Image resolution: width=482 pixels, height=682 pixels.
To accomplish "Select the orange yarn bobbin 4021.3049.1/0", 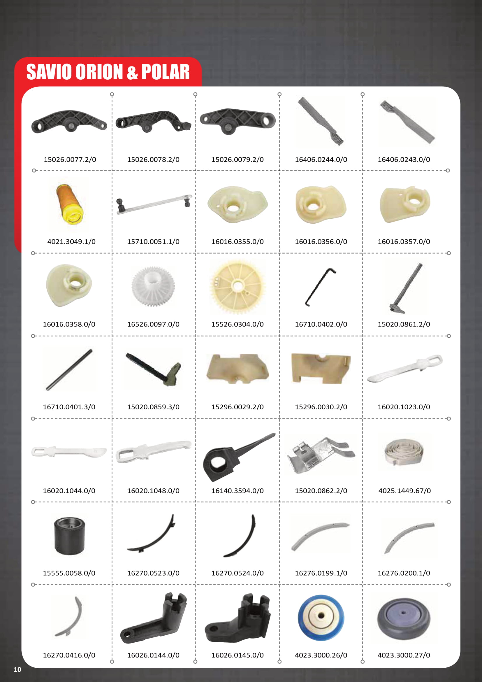I will (x=70, y=204).
